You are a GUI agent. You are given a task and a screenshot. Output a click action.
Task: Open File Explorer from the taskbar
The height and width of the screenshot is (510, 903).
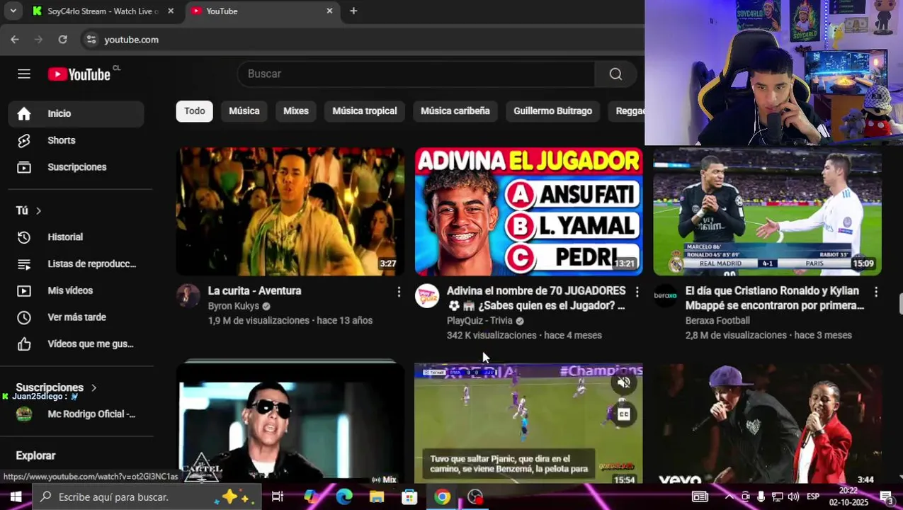click(x=377, y=497)
